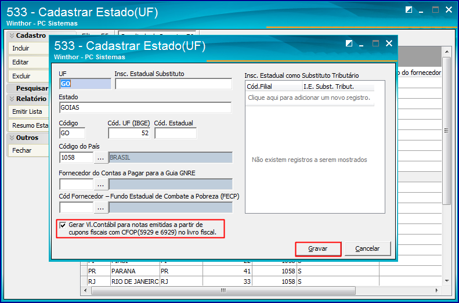Click the Estado field containing GOIAS
Image resolution: width=459 pixels, height=303 pixels.
(x=145, y=107)
